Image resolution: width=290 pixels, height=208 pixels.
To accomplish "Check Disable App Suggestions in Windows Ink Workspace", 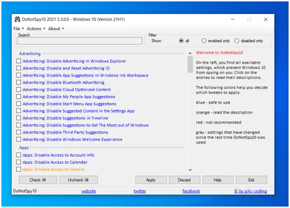I will (18, 75).
